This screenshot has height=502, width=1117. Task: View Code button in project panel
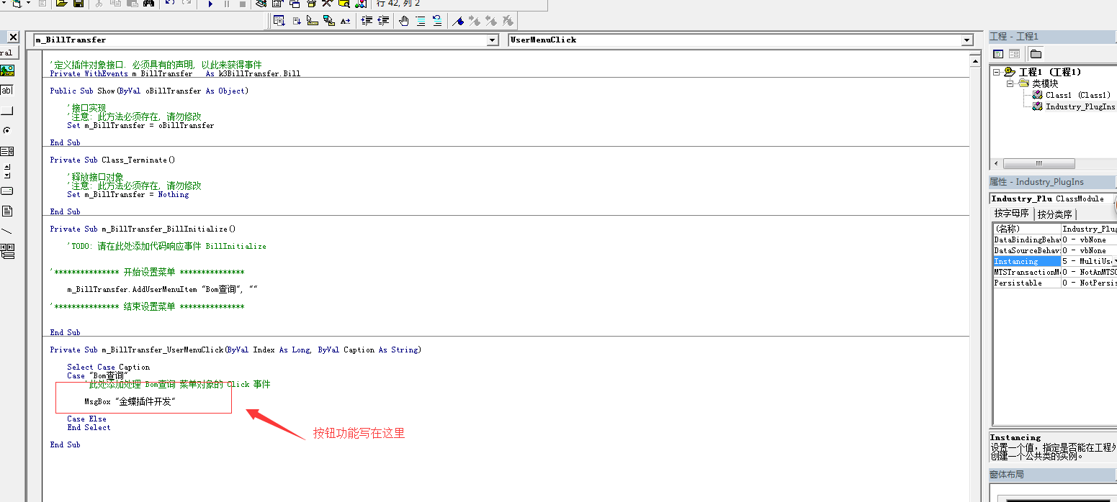[998, 54]
